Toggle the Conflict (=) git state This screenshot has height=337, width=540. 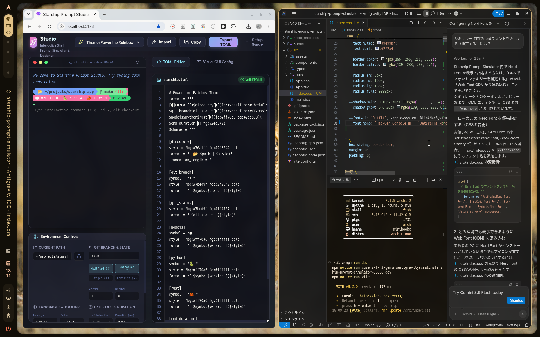point(127,278)
